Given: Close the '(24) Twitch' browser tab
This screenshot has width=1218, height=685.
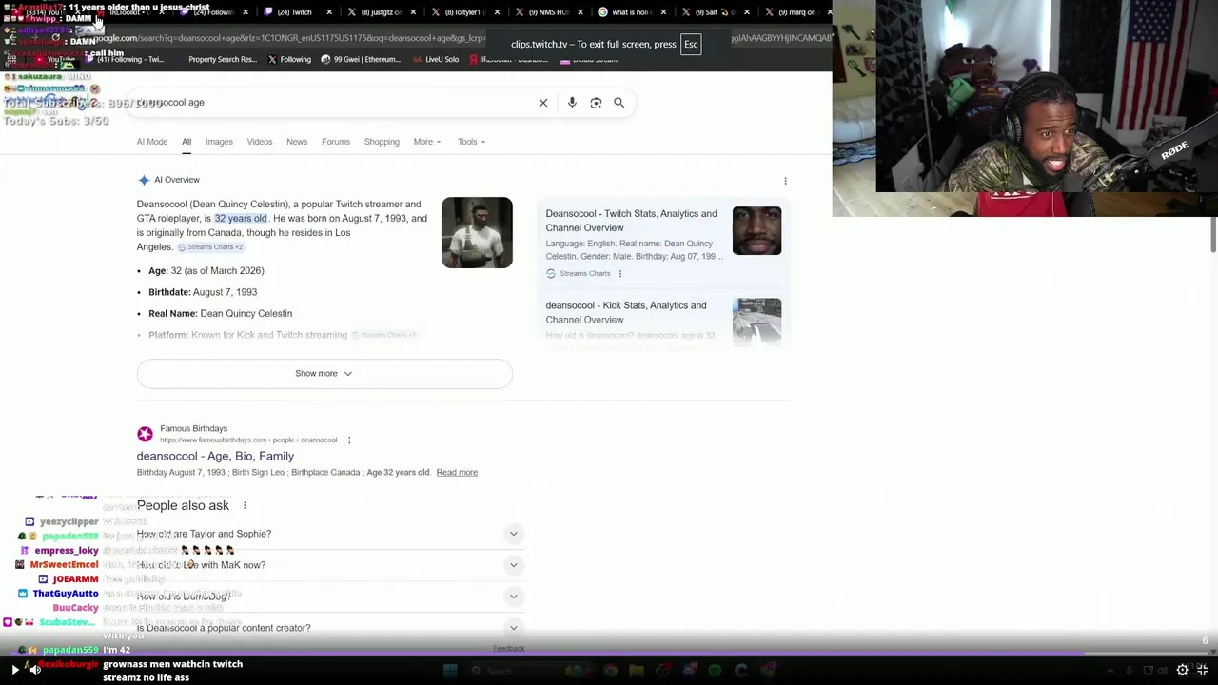Looking at the screenshot, I should (329, 12).
